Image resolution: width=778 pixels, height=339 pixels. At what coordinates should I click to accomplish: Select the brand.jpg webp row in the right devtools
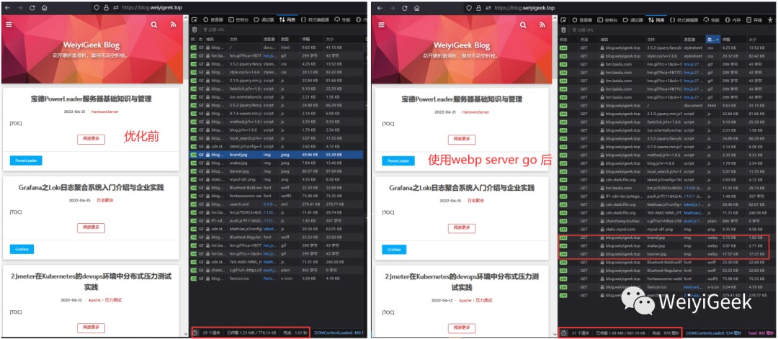[x=666, y=238]
